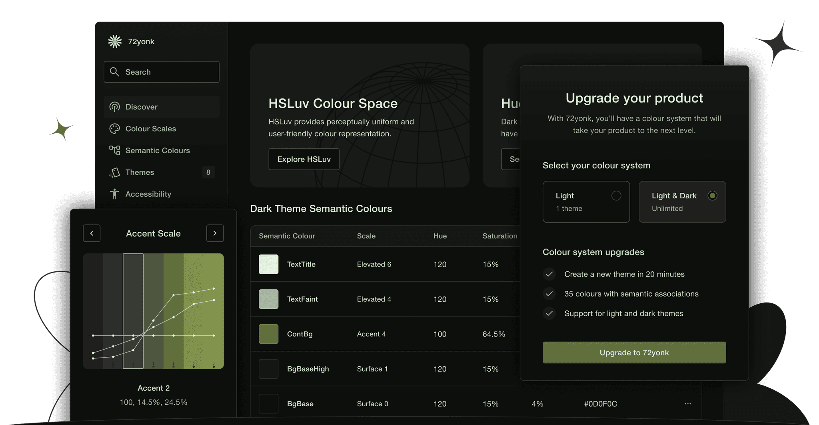Screen dimensions: 819x425
Task: Open Discover in the sidebar
Action: 162,107
